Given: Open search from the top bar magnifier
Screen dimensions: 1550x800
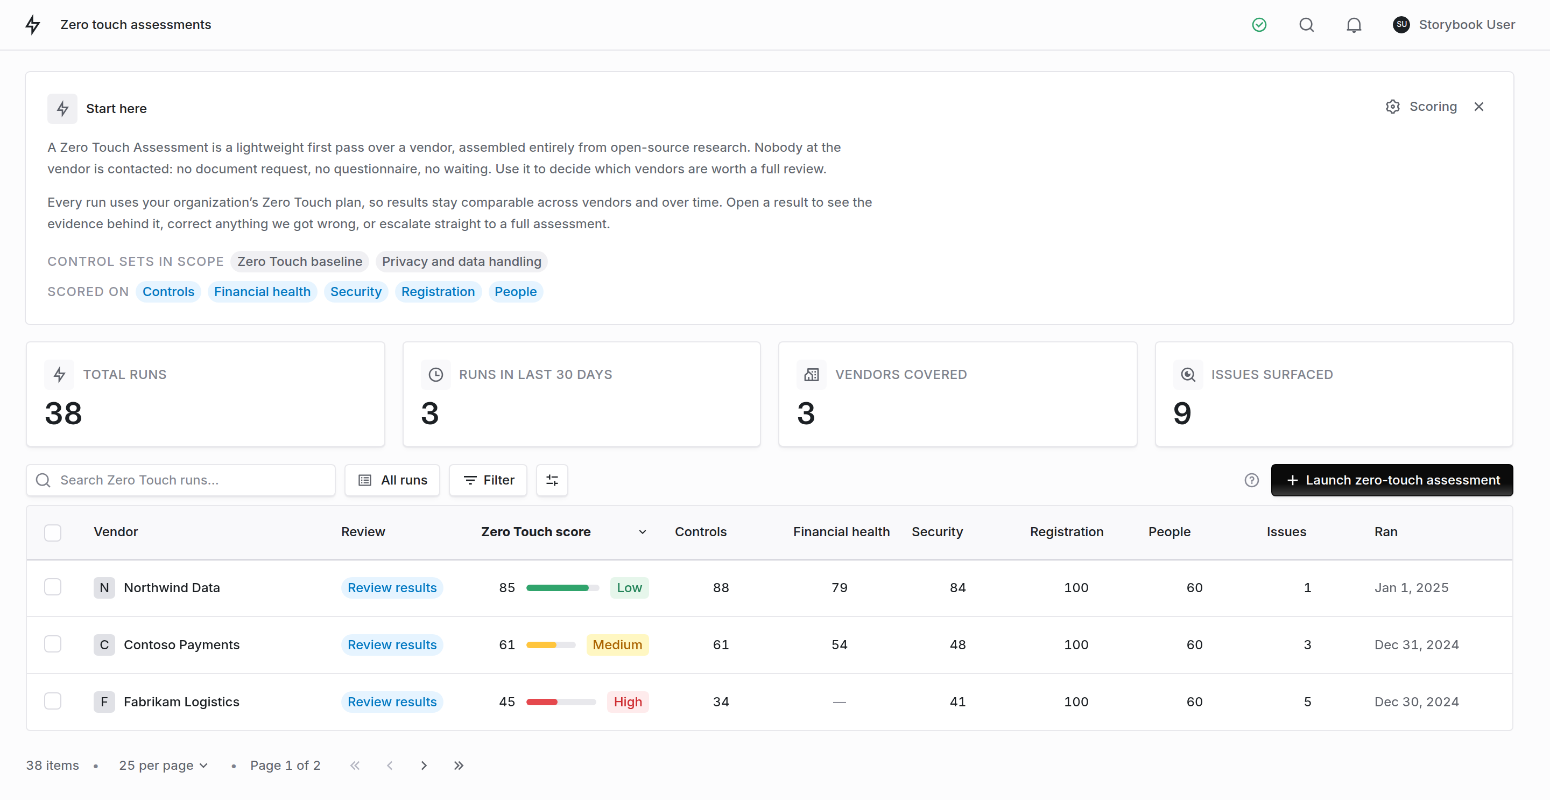Looking at the screenshot, I should 1306,25.
